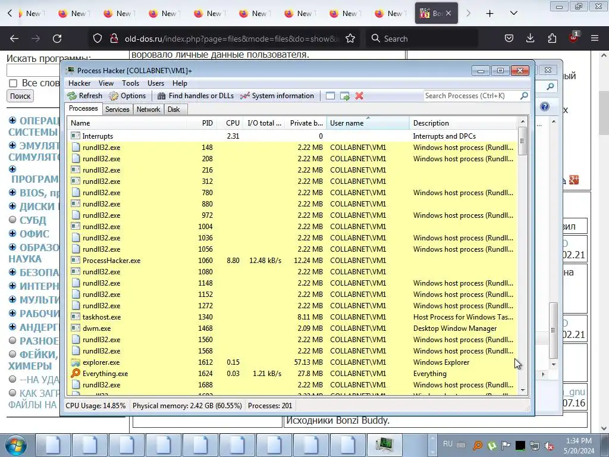609x457 pixels.
Task: Sort by the CPU column header
Action: [230, 123]
